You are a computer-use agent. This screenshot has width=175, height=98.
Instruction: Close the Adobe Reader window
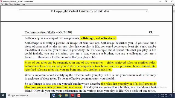click(172, 1)
